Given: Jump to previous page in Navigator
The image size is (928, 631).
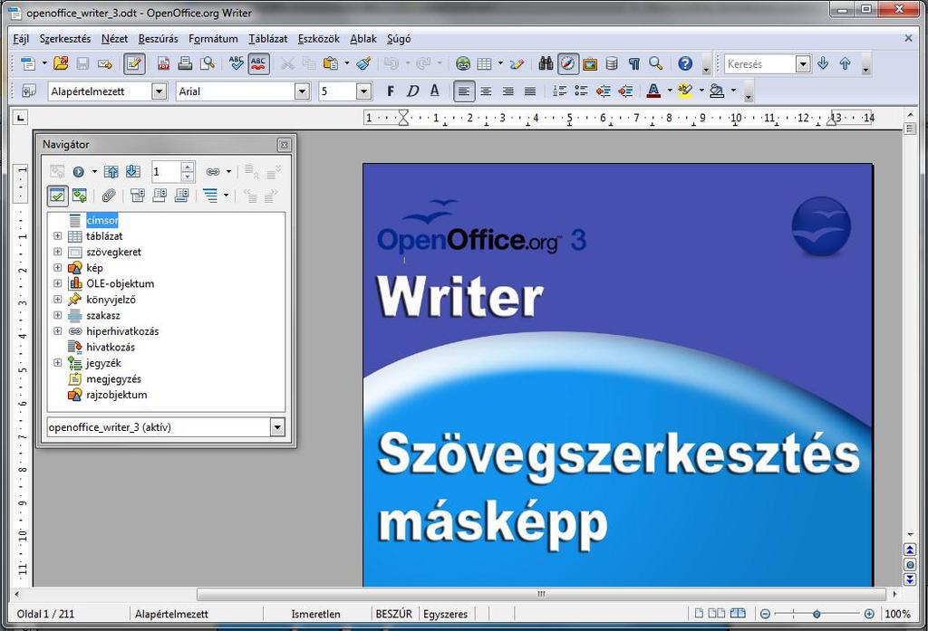Looking at the screenshot, I should coord(111,171).
